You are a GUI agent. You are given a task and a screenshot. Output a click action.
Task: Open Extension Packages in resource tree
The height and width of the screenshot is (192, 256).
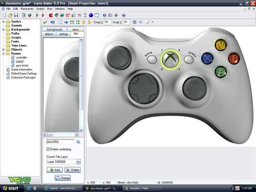pos(24,77)
